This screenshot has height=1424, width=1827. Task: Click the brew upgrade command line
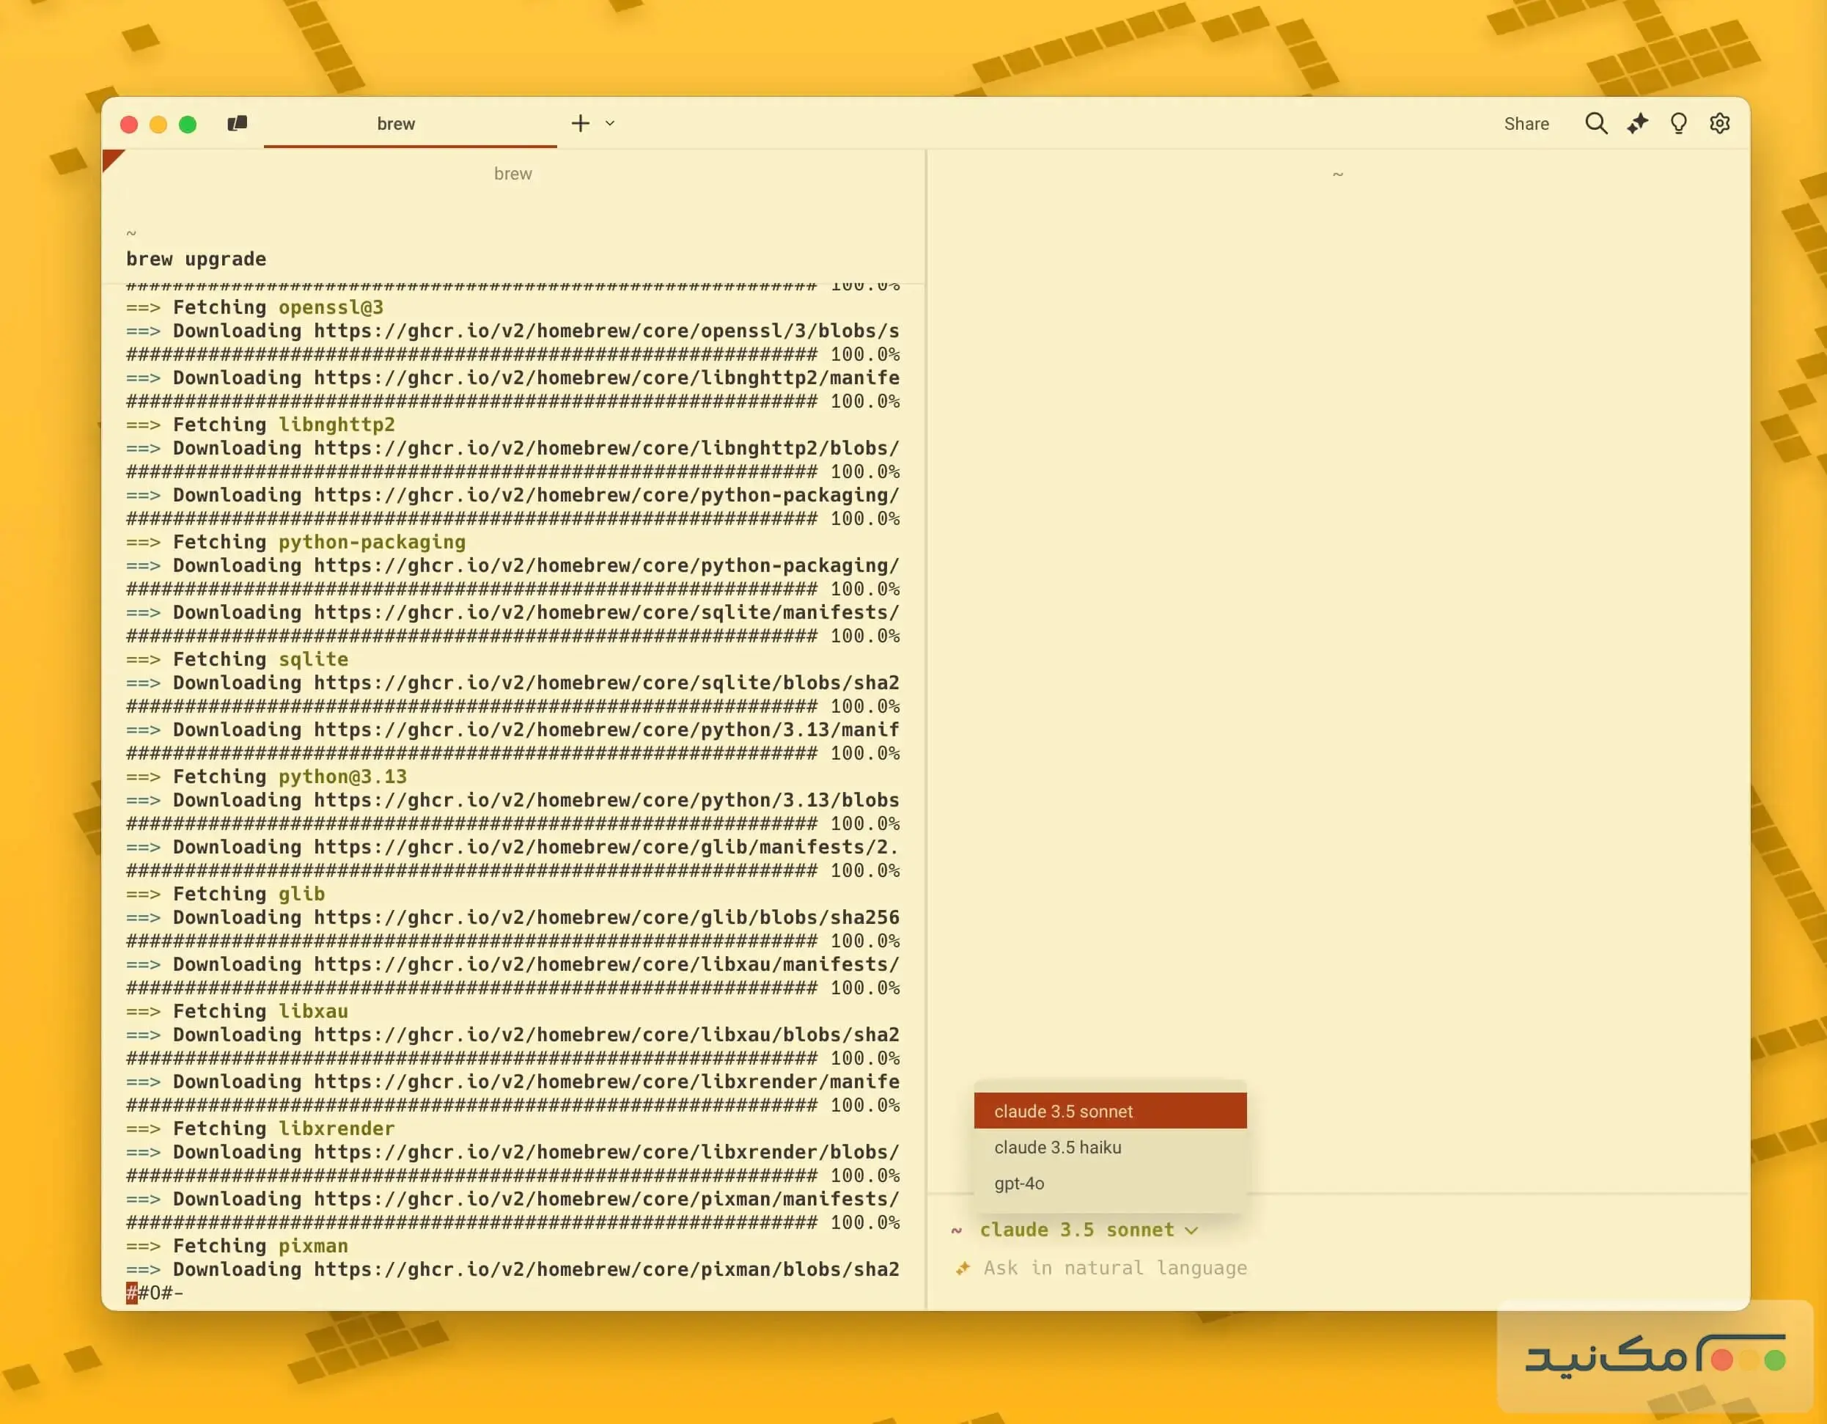click(196, 259)
